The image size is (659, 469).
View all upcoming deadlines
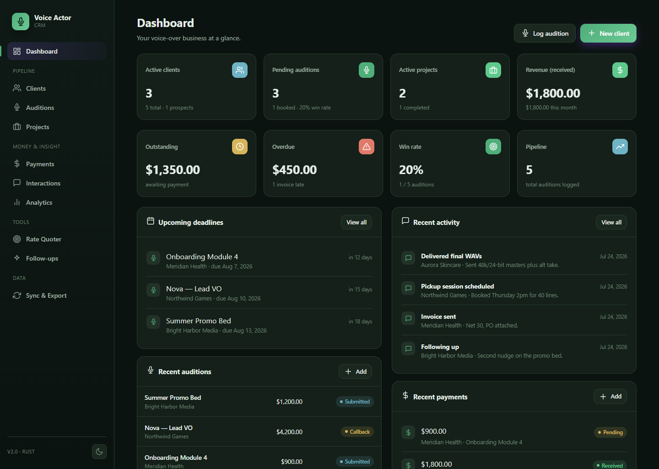pyautogui.click(x=357, y=222)
